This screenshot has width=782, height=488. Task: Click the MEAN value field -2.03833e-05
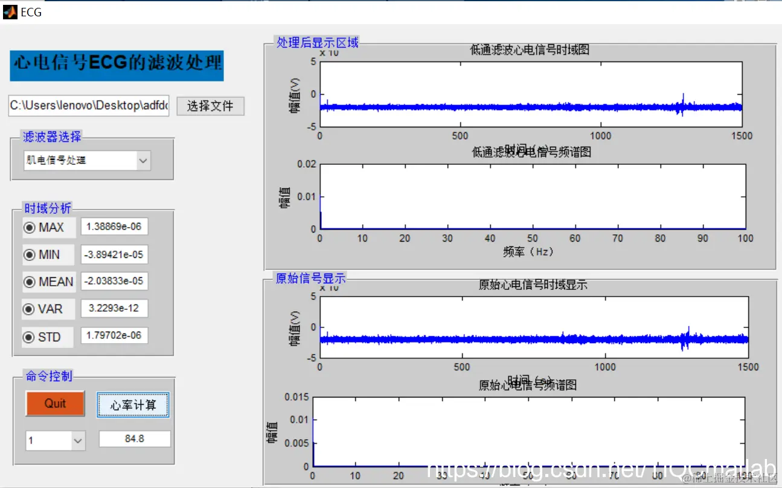point(114,281)
